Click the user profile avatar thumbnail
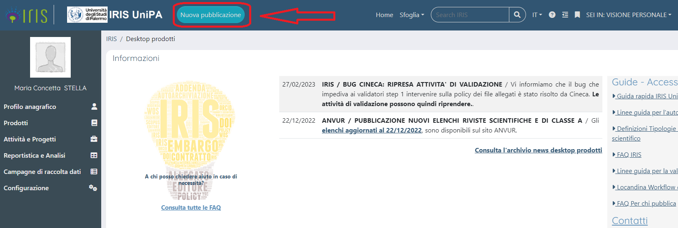Image resolution: width=678 pixels, height=228 pixels. point(50,57)
